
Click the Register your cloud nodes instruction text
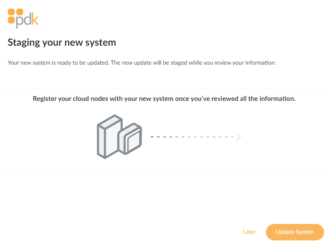(x=164, y=99)
